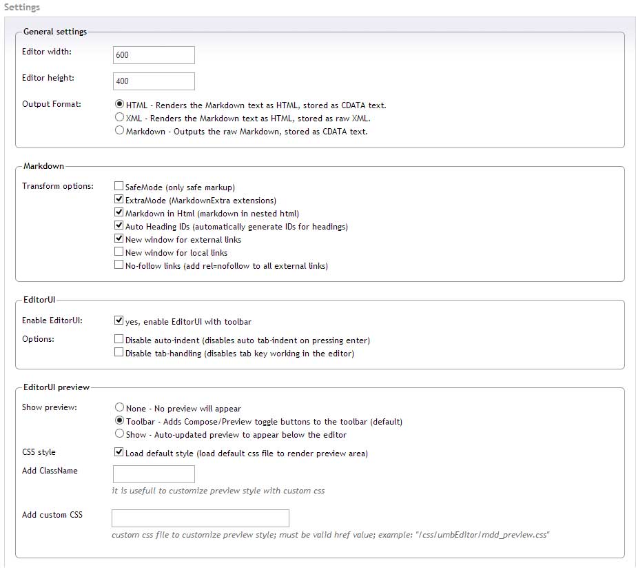The image size is (636, 570).
Task: Click the Editor width input field
Action: (154, 55)
